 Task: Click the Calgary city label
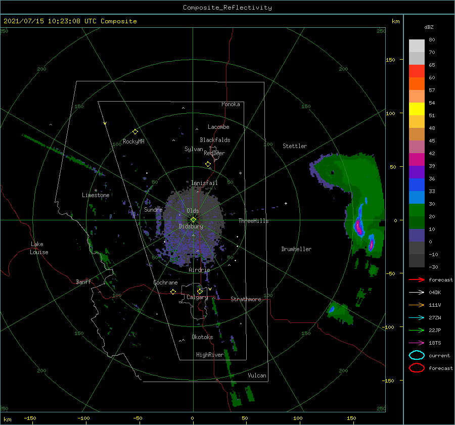(x=197, y=297)
